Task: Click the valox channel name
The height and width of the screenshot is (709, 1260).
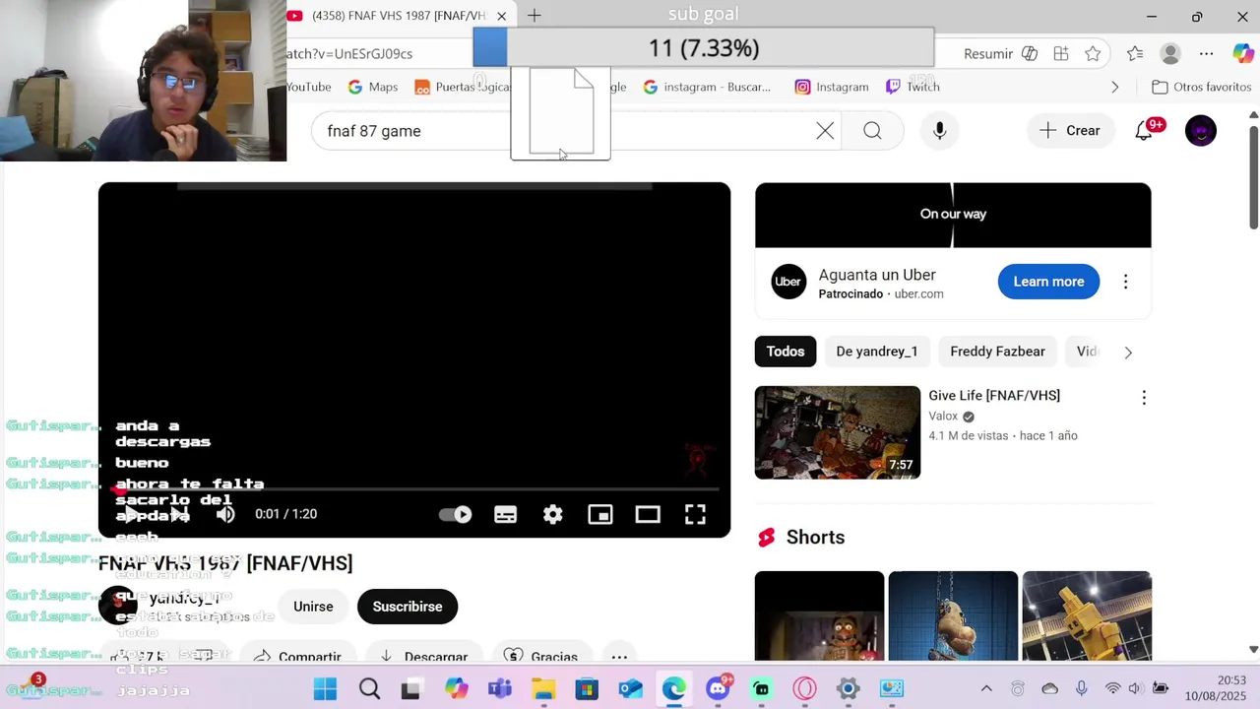Action: click(x=943, y=417)
